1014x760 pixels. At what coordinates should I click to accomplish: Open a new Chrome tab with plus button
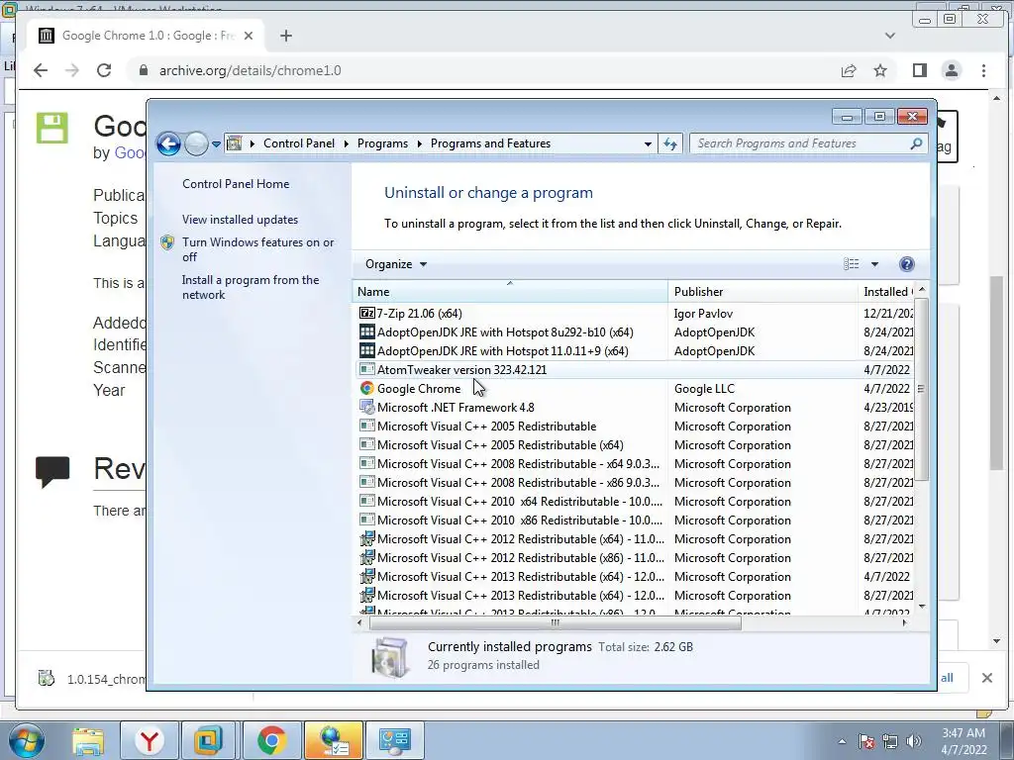click(286, 36)
